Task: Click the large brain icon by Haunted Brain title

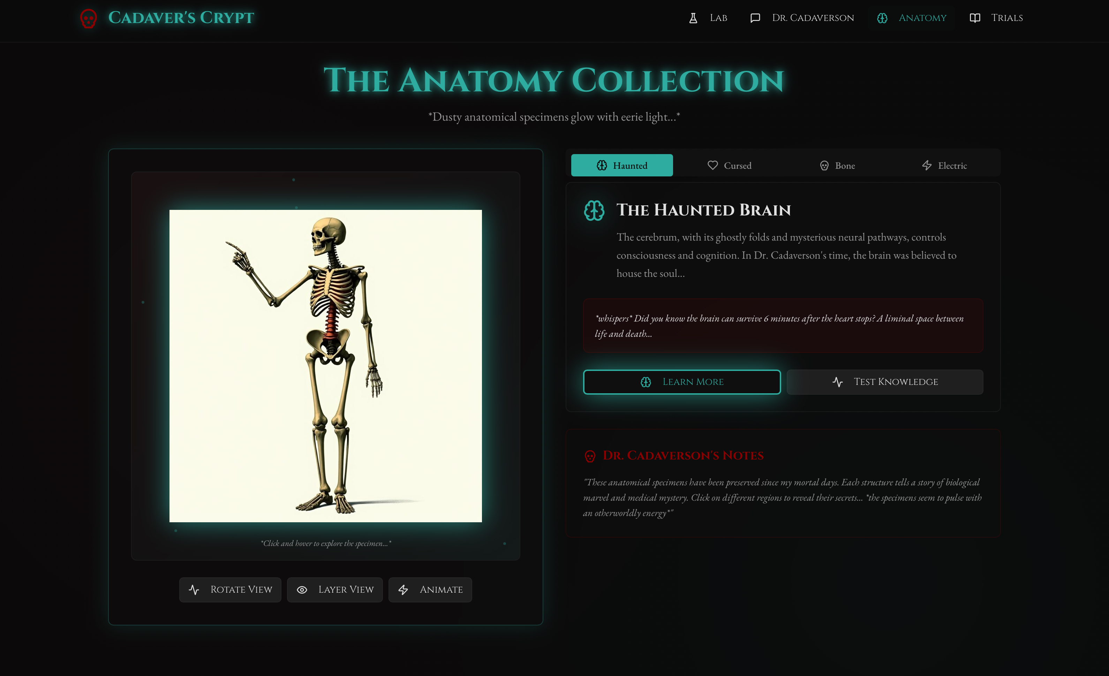Action: pyautogui.click(x=594, y=210)
